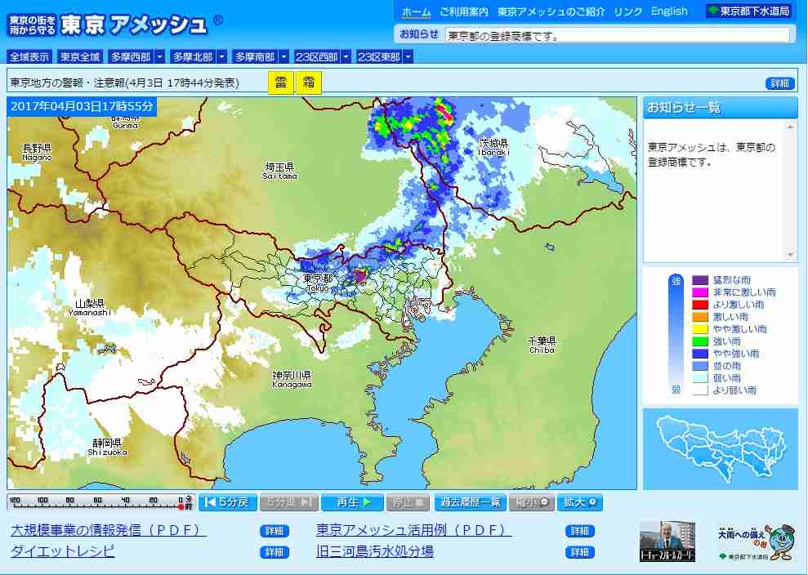Click the red より激しい雨 legend swatch
Screen dimensions: 808x575
[x=700, y=305]
